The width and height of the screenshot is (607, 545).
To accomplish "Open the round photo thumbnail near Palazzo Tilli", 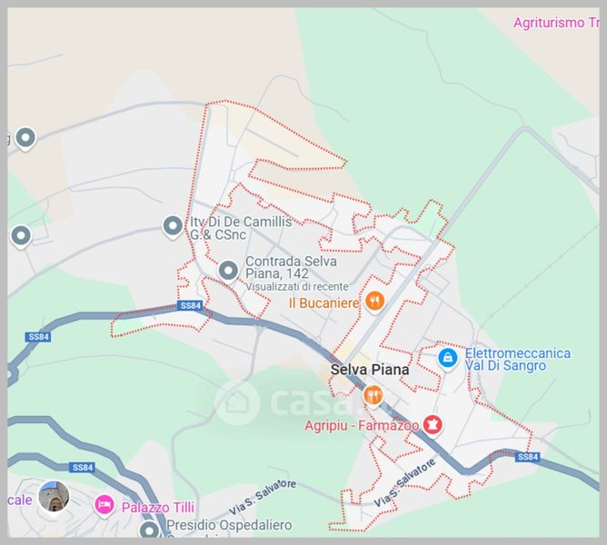I will point(55,497).
